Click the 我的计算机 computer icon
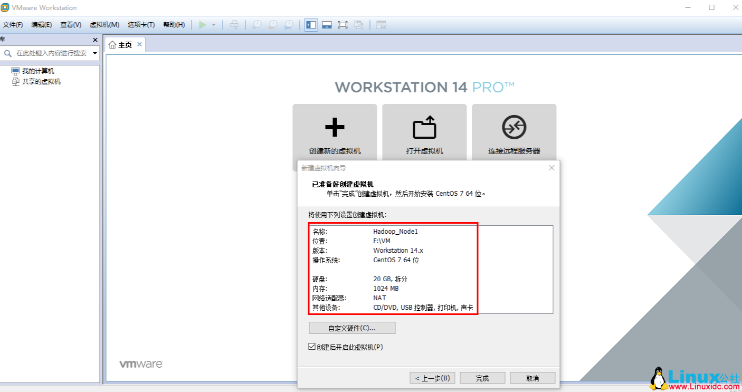The image size is (742, 392). coord(16,70)
